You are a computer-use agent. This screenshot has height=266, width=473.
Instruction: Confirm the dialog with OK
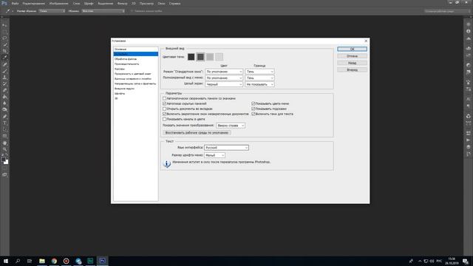352,49
